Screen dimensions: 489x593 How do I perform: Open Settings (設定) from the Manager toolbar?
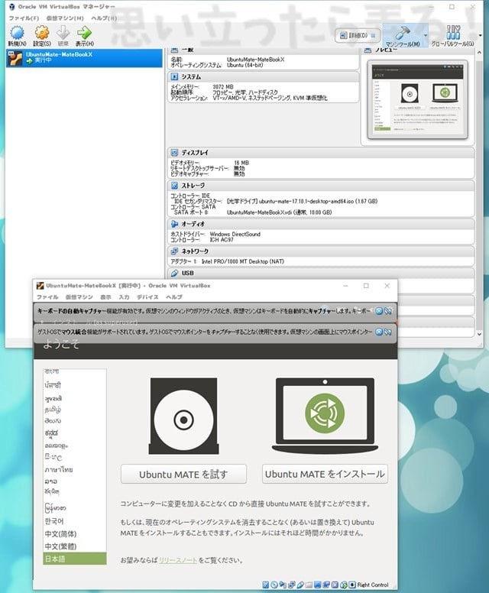(x=42, y=33)
